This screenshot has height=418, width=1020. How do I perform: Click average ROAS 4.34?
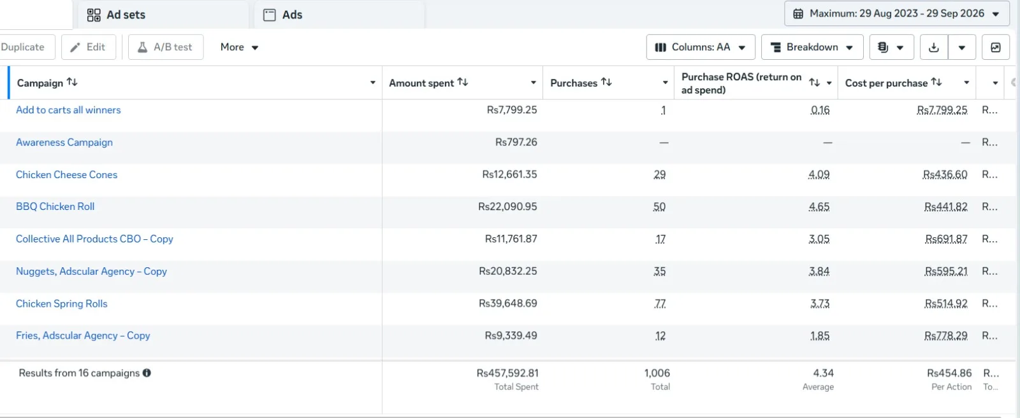click(824, 373)
